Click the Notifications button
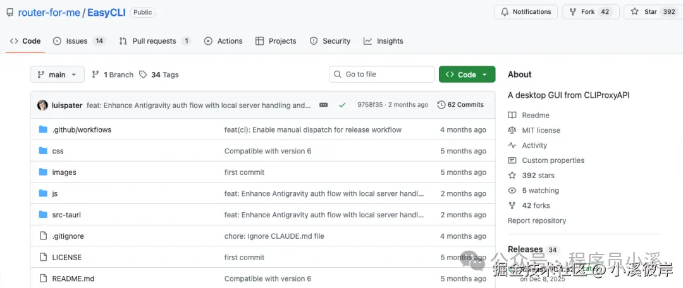Screen dimensions: 683x288 526,12
